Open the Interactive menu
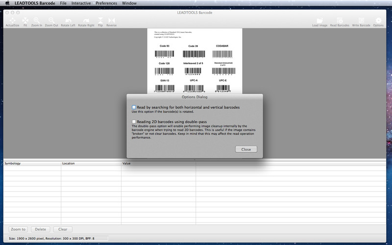 pyautogui.click(x=81, y=3)
